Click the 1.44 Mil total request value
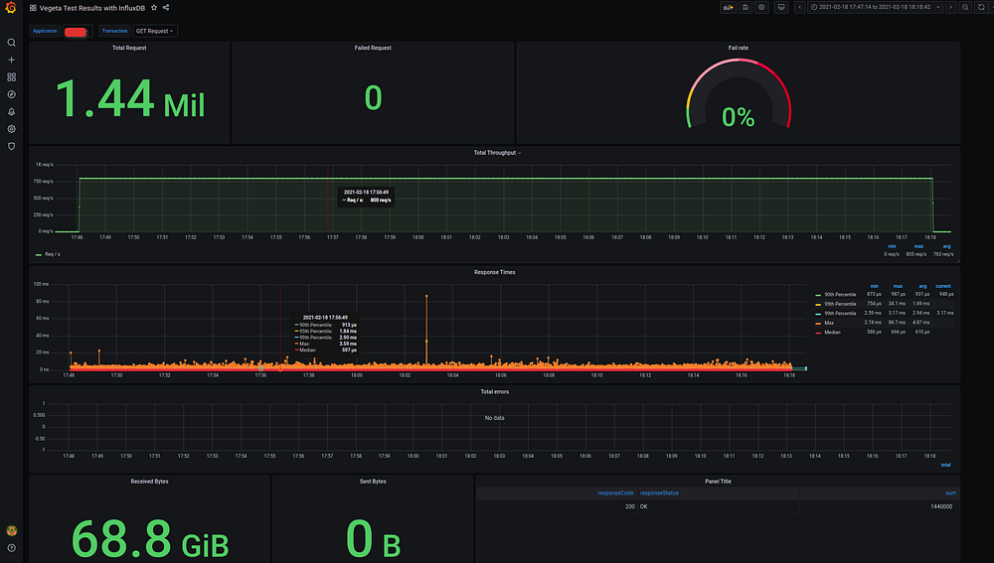The height and width of the screenshot is (563, 994). click(x=130, y=98)
